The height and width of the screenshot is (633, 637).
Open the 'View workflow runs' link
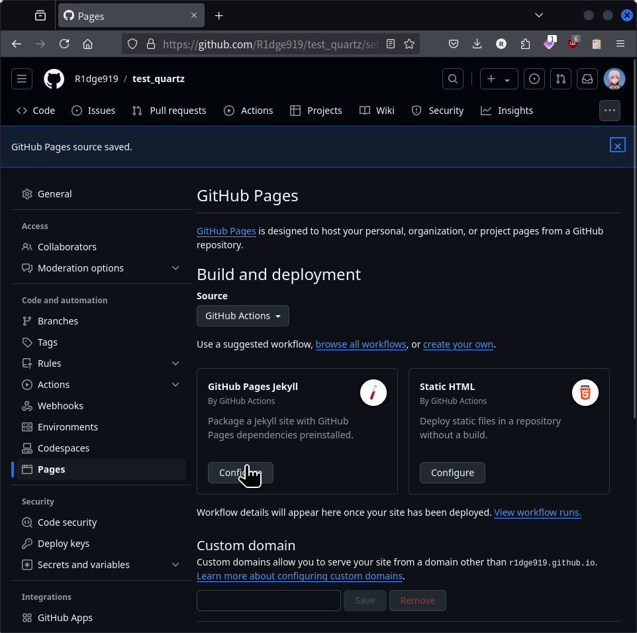point(538,512)
